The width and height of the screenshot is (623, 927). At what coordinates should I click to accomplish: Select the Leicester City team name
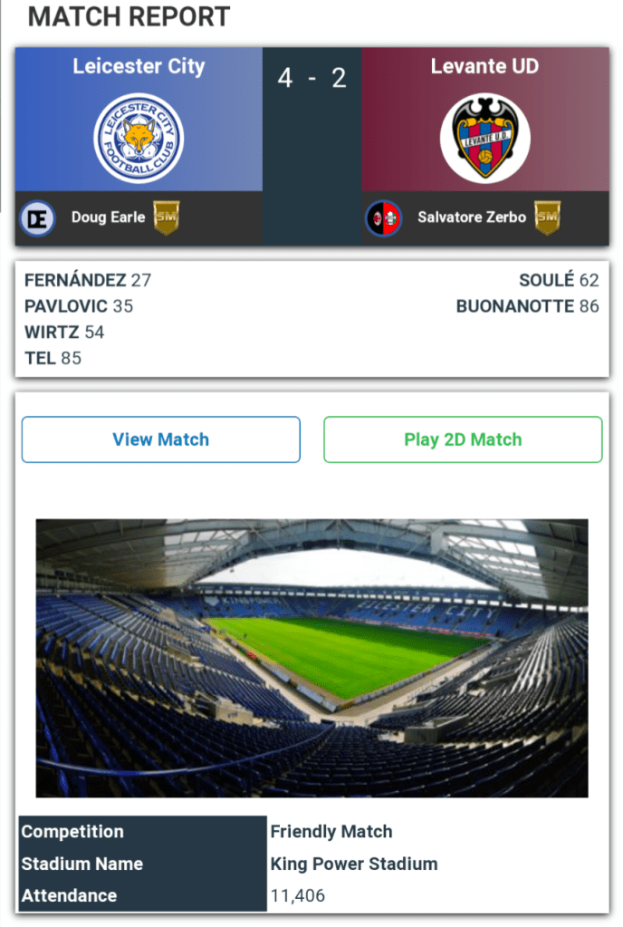139,66
